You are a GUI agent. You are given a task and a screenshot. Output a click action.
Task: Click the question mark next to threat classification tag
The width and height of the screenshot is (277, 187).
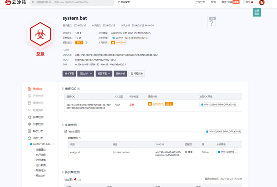tap(86, 42)
